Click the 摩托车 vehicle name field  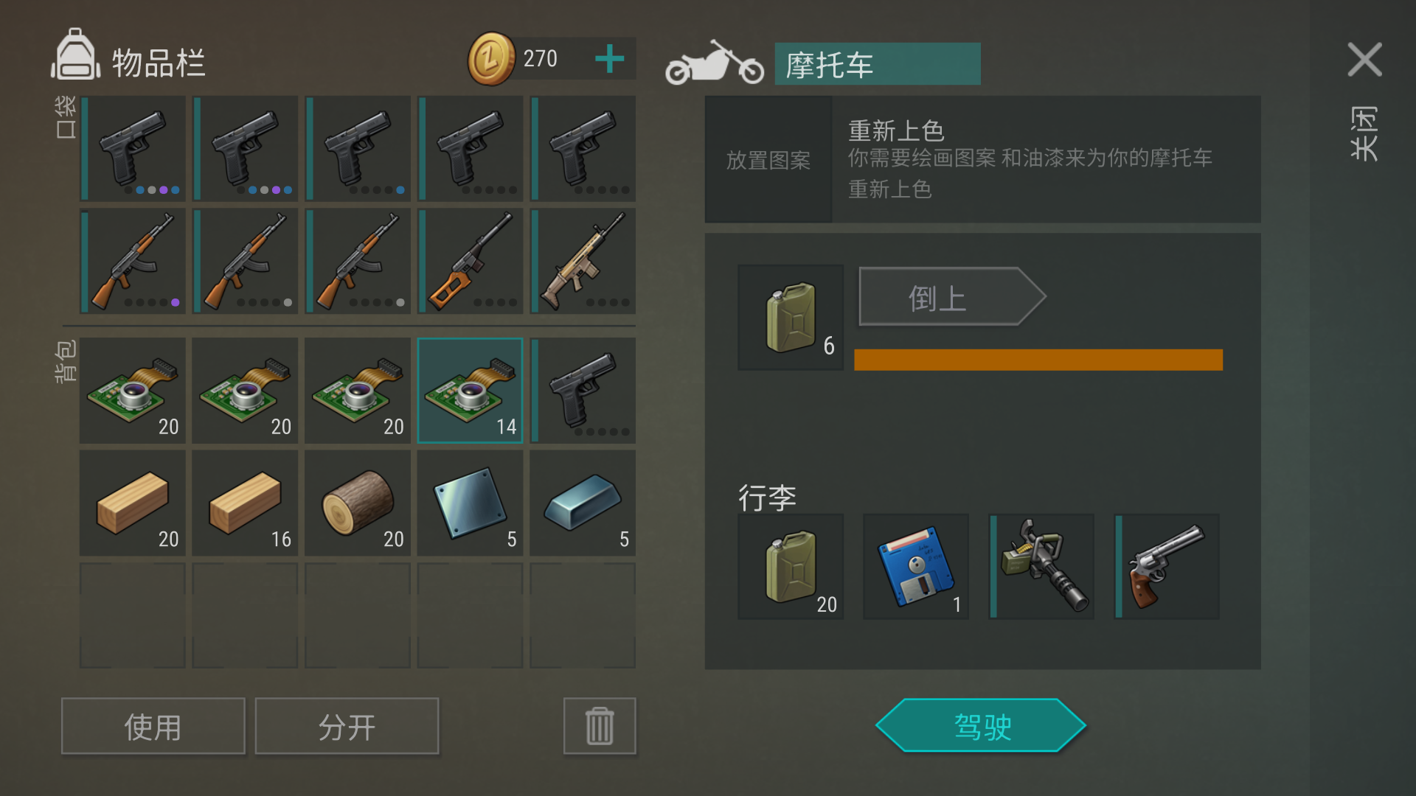[x=878, y=64]
